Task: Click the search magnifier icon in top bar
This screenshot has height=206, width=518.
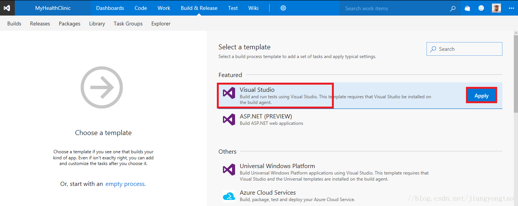Action: point(453,8)
